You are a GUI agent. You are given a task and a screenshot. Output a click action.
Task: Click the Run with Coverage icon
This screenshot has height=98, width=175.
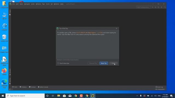coord(159,7)
